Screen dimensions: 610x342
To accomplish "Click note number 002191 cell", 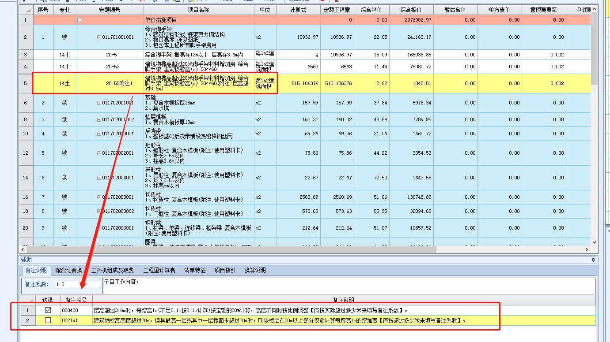I will click(x=76, y=320).
